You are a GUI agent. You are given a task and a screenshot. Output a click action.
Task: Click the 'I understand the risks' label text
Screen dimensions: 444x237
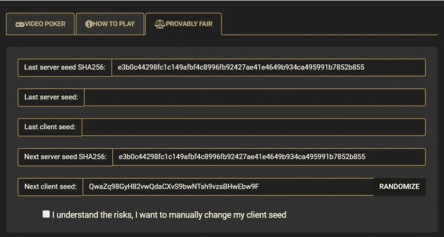169,215
